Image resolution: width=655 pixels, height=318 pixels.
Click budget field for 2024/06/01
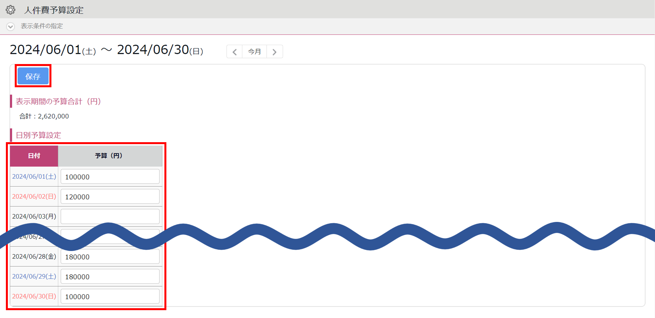[x=110, y=177]
